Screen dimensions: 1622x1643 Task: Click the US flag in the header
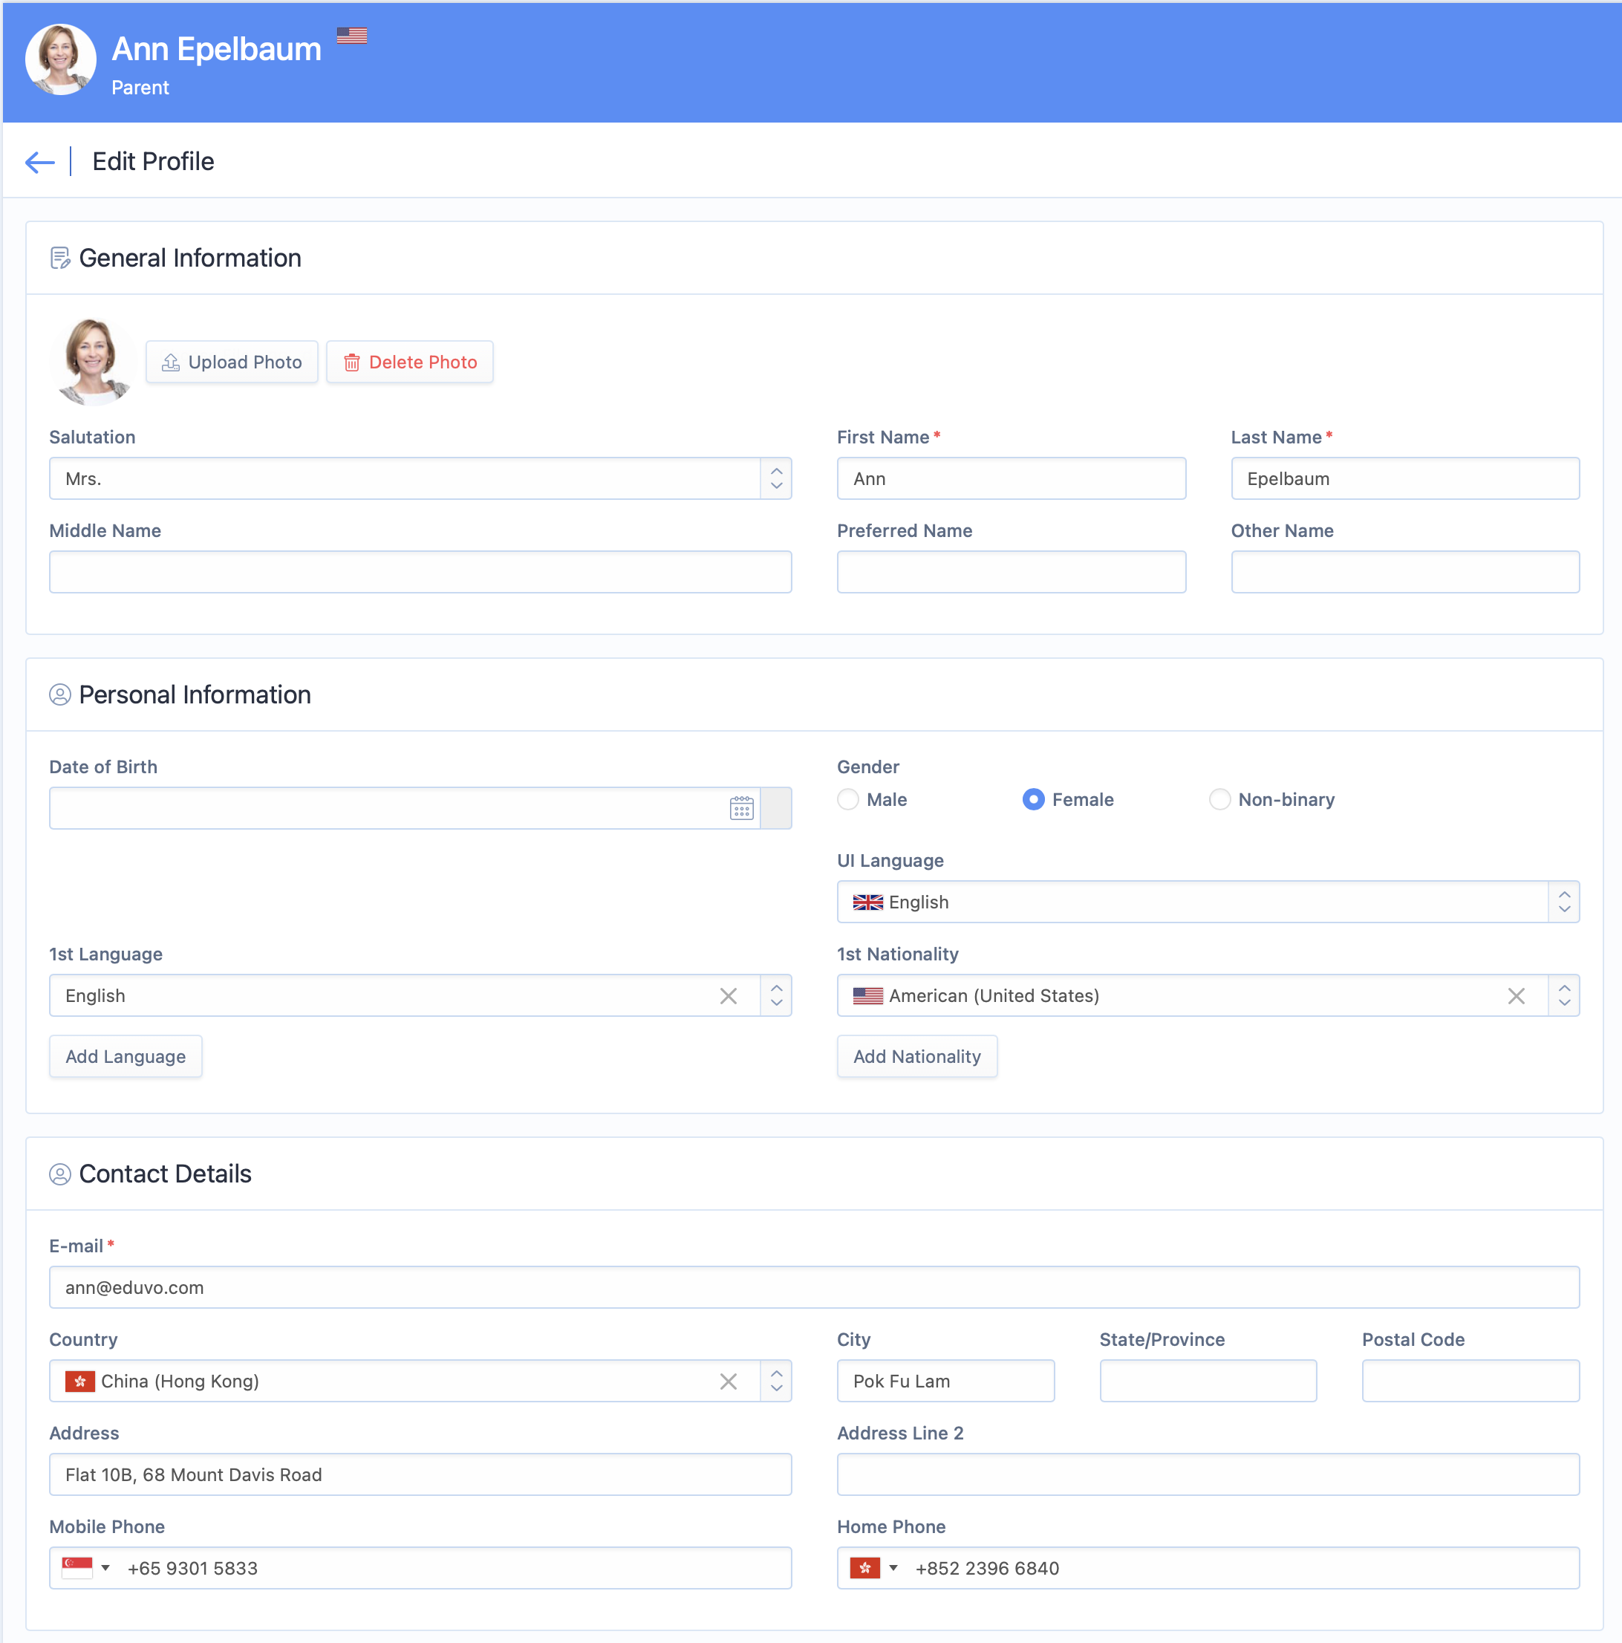tap(351, 36)
